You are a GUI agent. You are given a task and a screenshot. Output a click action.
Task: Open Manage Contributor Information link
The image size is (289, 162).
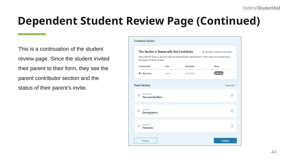tap(219, 52)
